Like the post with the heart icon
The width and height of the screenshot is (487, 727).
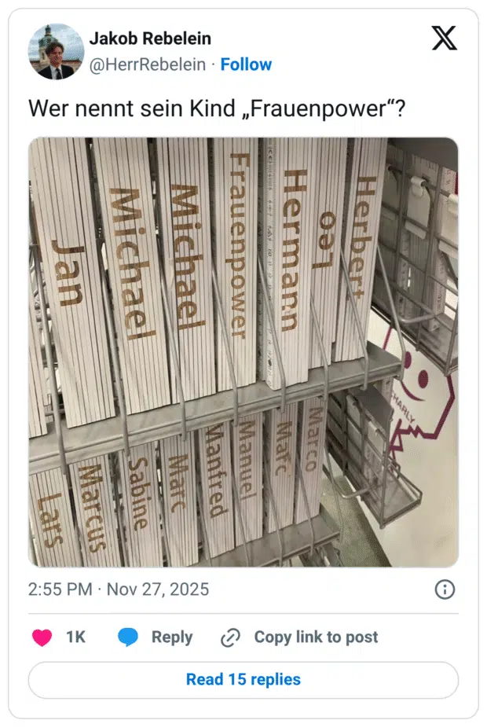[42, 637]
